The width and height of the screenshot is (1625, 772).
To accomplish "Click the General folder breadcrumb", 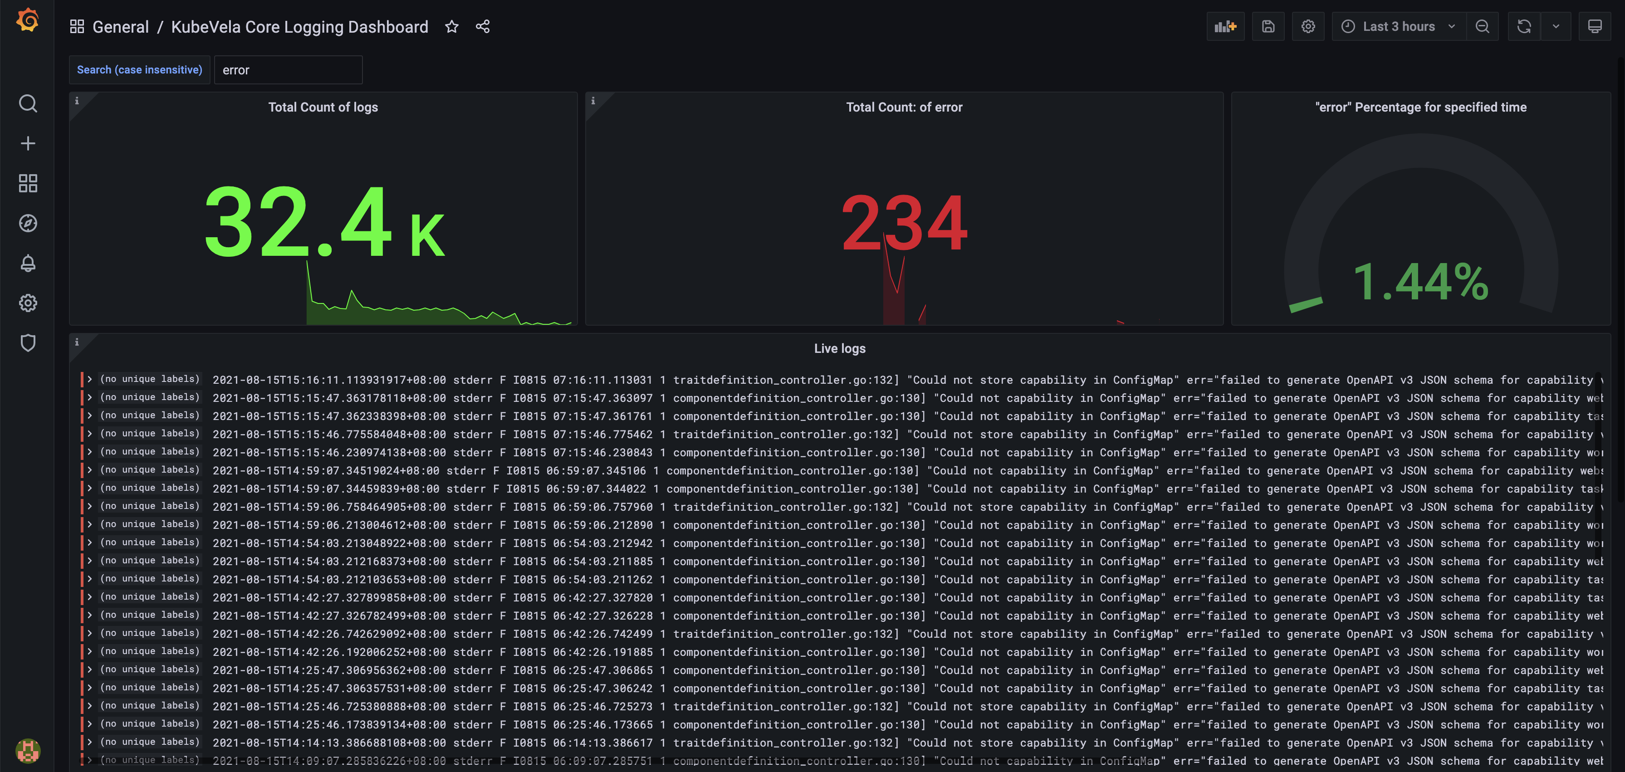I will click(x=121, y=27).
